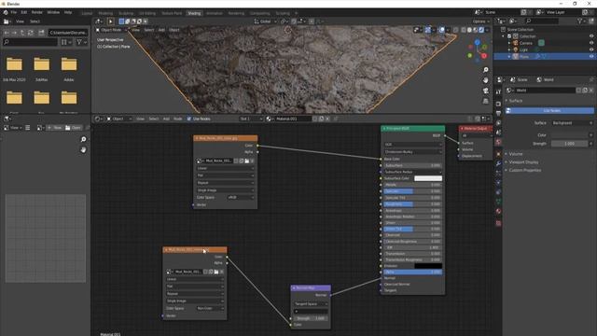
Task: Expand the Volume panel in World properties
Action: [x=516, y=154]
